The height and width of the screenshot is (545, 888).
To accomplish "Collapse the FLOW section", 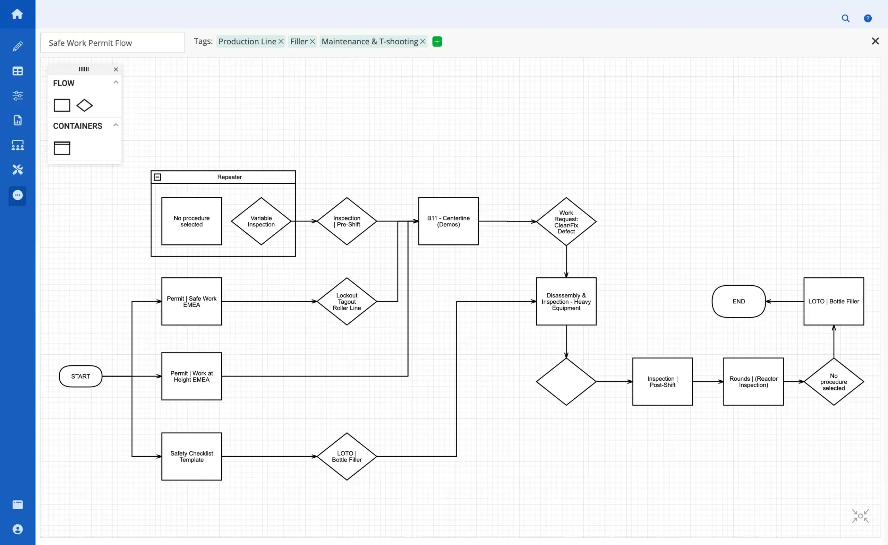I will tap(116, 82).
